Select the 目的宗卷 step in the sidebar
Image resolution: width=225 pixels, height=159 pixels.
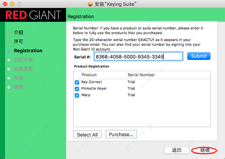tap(23, 60)
